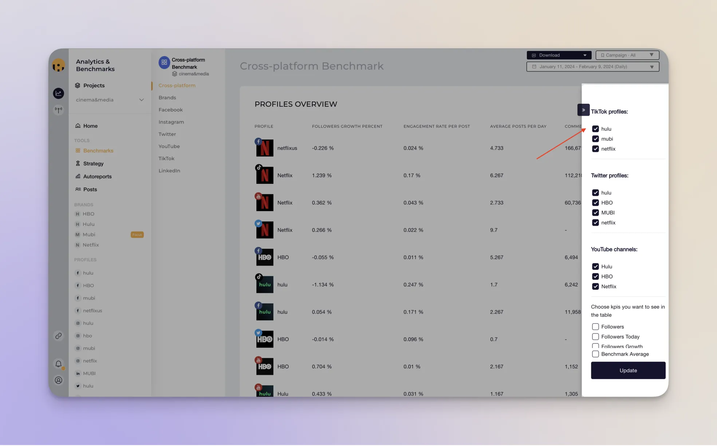
Task: Click the Home icon in sidebar
Action: click(x=78, y=126)
